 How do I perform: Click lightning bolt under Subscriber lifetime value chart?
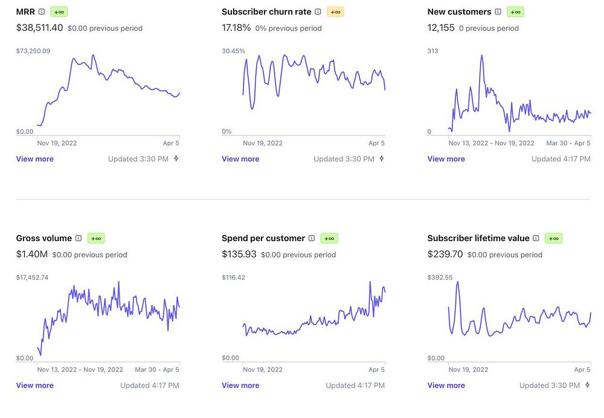click(587, 385)
